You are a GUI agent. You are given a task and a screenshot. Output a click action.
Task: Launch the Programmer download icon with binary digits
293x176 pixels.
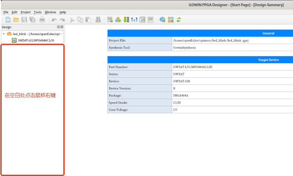click(x=126, y=19)
